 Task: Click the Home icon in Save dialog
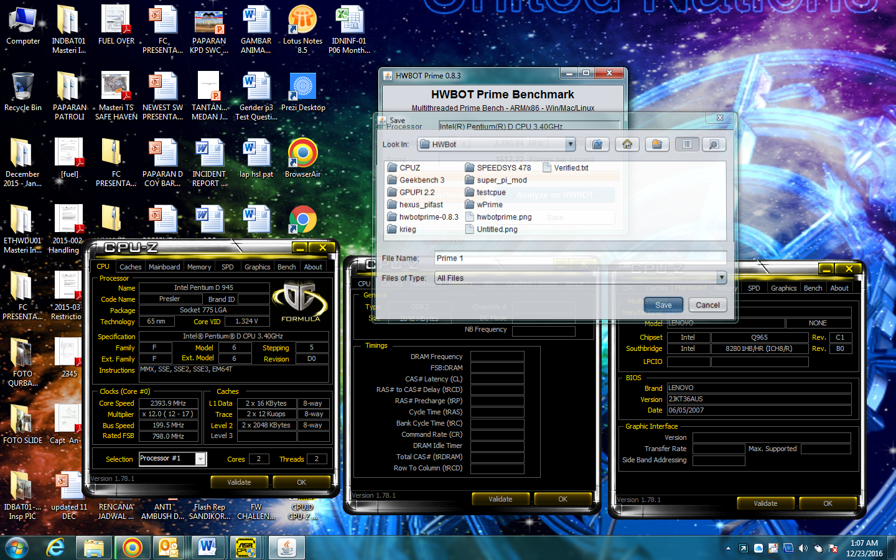click(x=627, y=144)
